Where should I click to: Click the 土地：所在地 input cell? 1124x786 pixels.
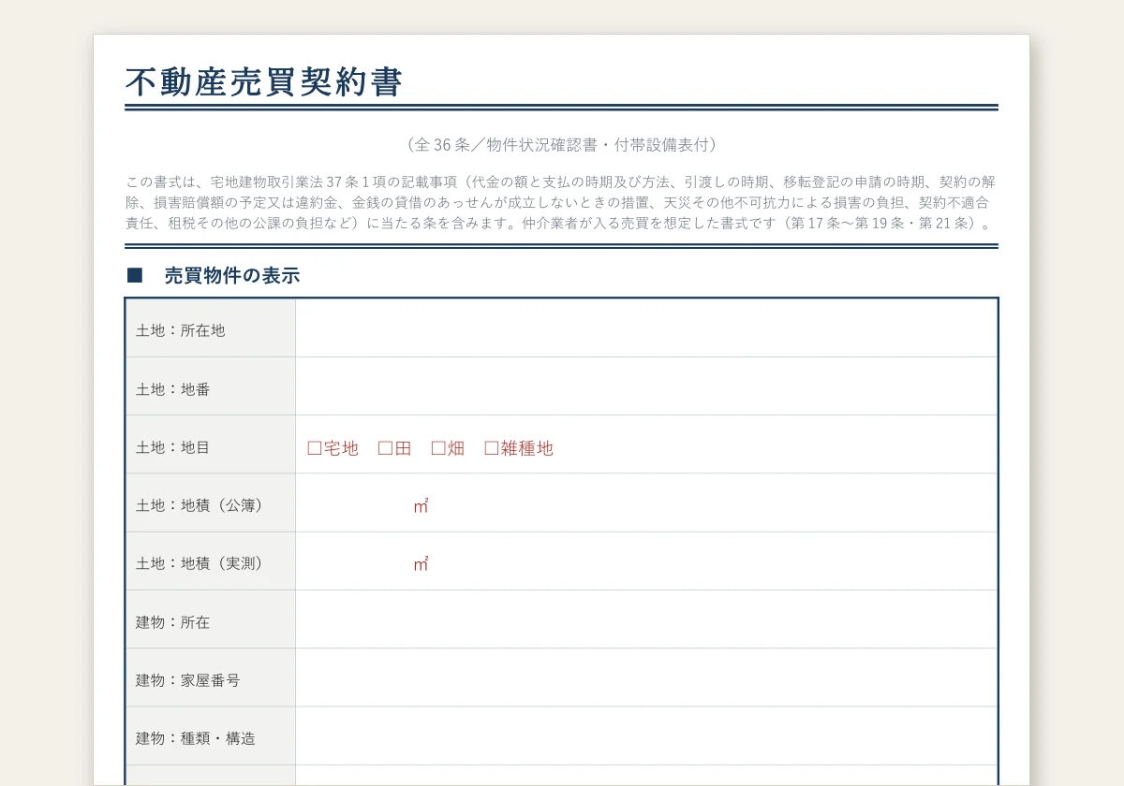646,328
